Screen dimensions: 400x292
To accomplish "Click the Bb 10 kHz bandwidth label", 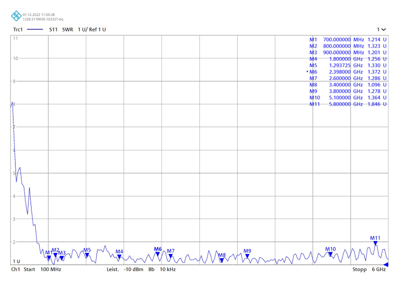I will point(162,269).
